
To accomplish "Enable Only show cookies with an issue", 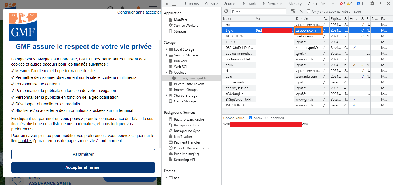I will coord(309,11).
